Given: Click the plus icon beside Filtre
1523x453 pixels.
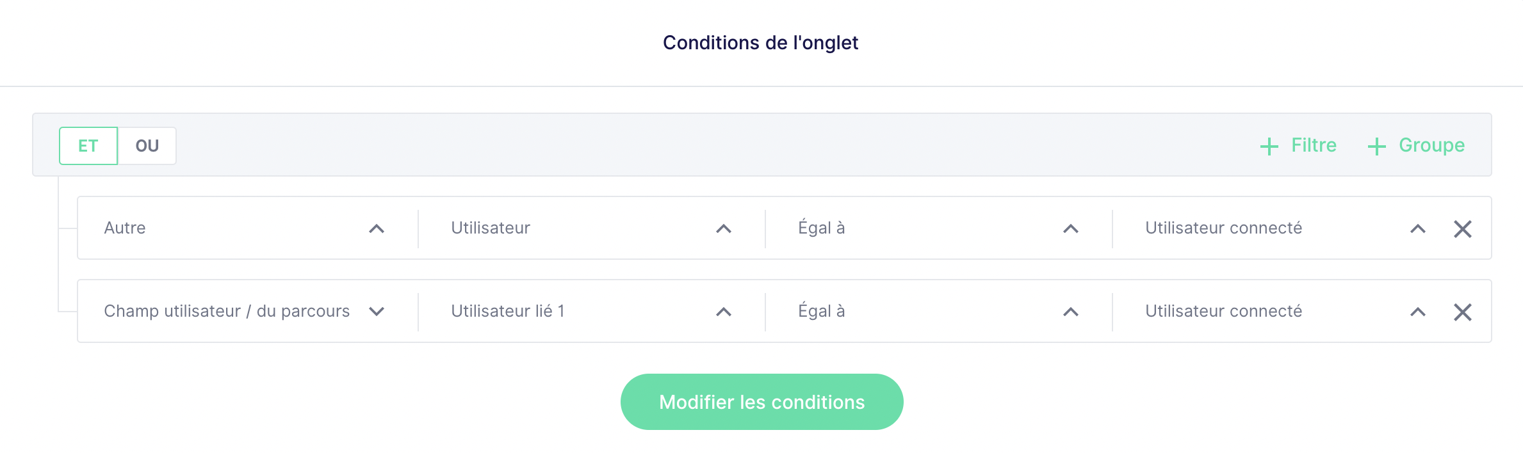Looking at the screenshot, I should tap(1269, 147).
